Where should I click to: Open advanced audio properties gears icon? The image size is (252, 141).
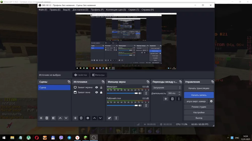pyautogui.click(x=109, y=118)
